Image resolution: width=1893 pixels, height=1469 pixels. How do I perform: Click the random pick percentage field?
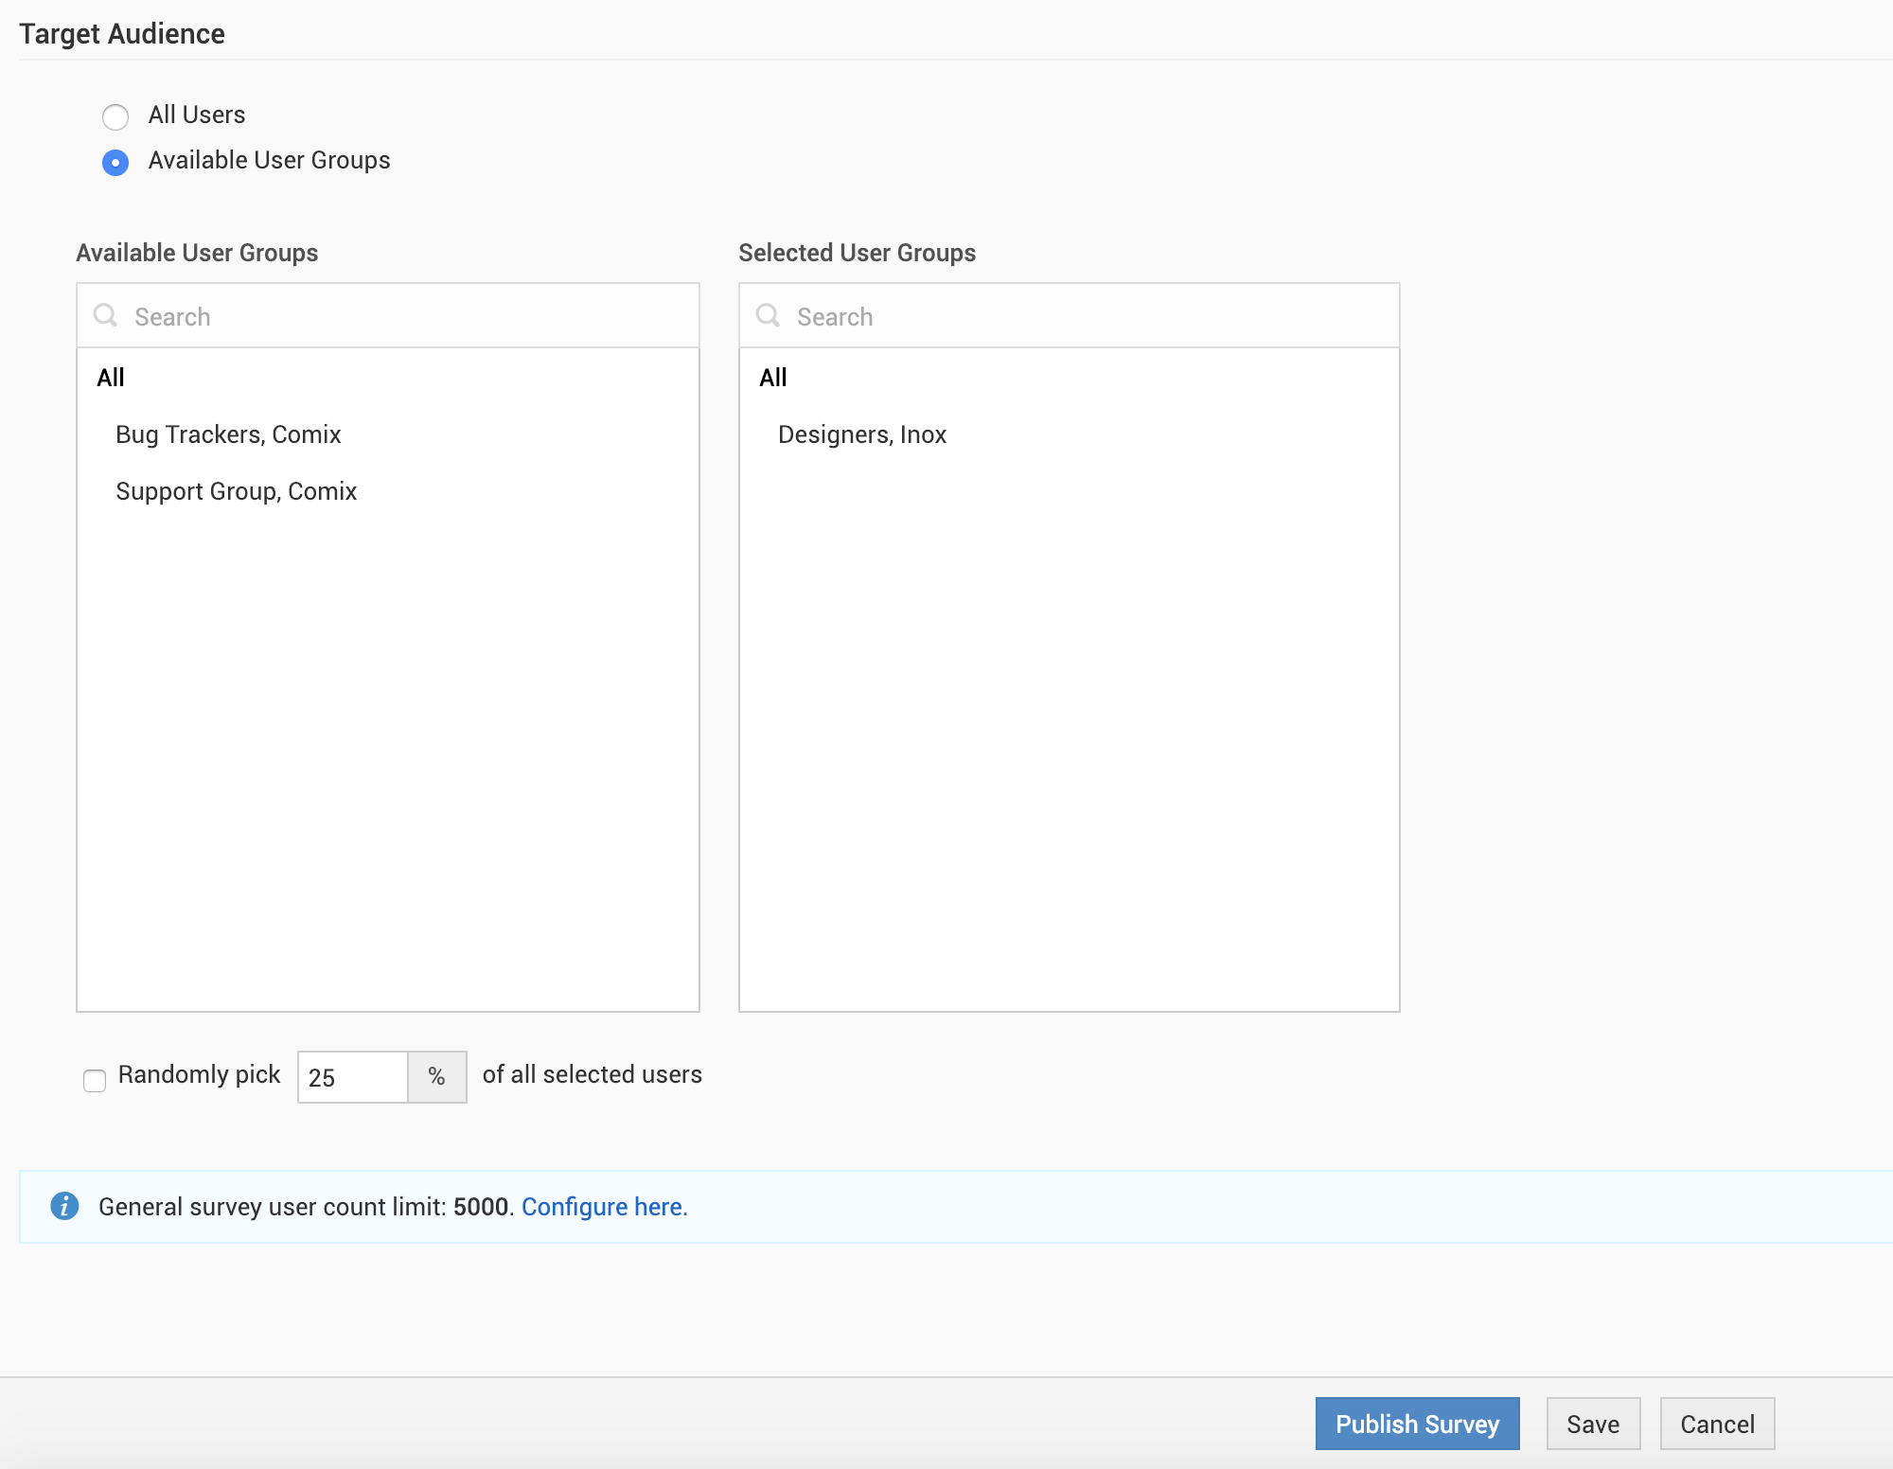352,1077
